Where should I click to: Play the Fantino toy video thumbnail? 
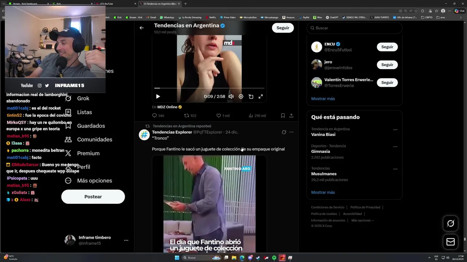(209, 204)
